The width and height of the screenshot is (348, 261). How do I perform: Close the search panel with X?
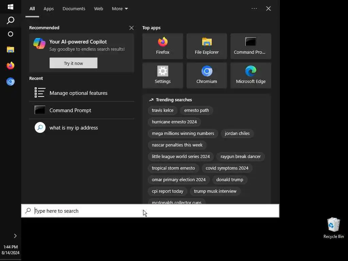tap(268, 8)
